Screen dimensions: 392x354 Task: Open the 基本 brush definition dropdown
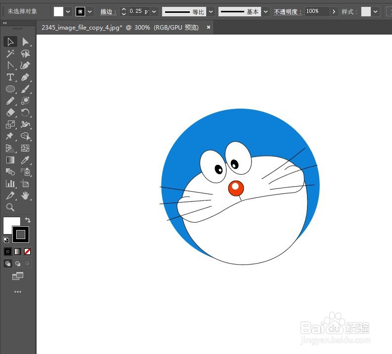click(x=265, y=11)
